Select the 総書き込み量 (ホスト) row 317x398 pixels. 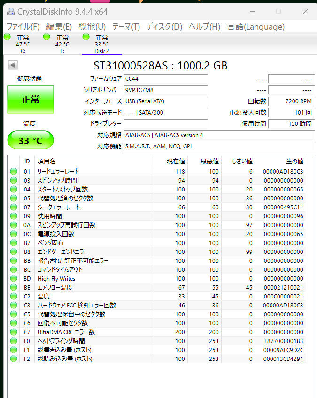pos(157,350)
